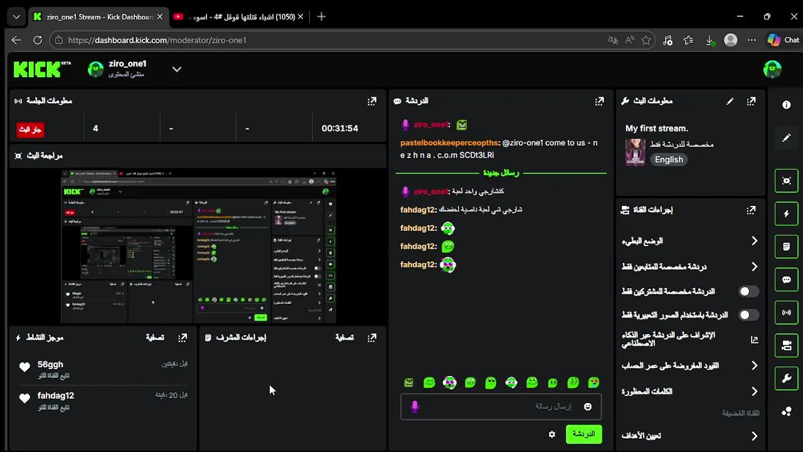This screenshot has height=452, width=803.
Task: Edit stream info with the panel header pencil
Action: [730, 101]
